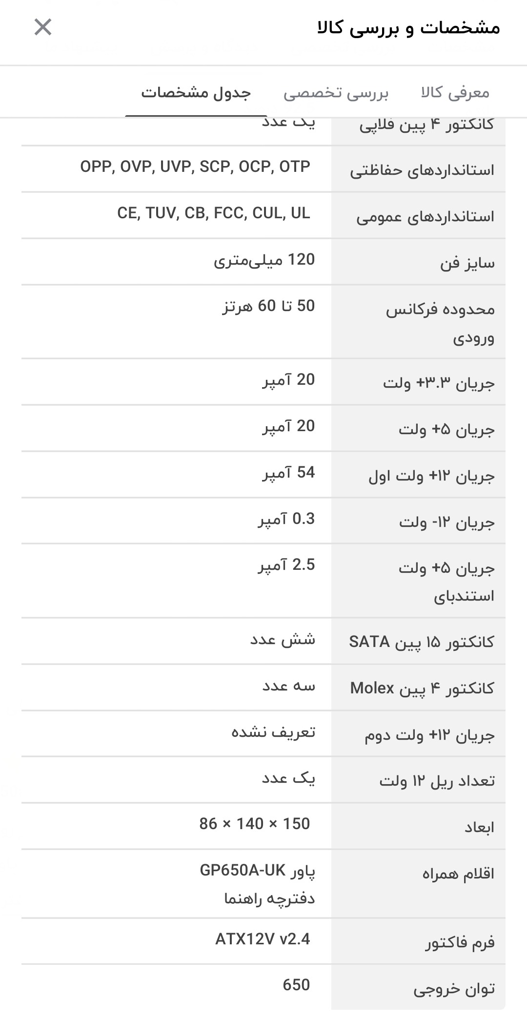Viewport: 527px width, 1021px height.
Task: Tap the کانکتور ۱۵ پین SATA label
Action: [421, 641]
